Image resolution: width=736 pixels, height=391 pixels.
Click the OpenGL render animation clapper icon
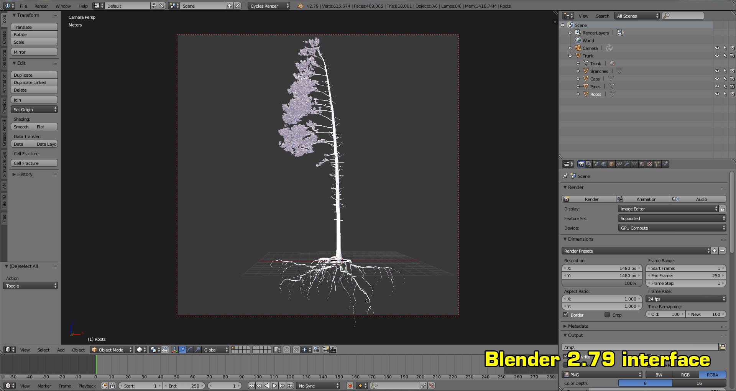tap(333, 350)
